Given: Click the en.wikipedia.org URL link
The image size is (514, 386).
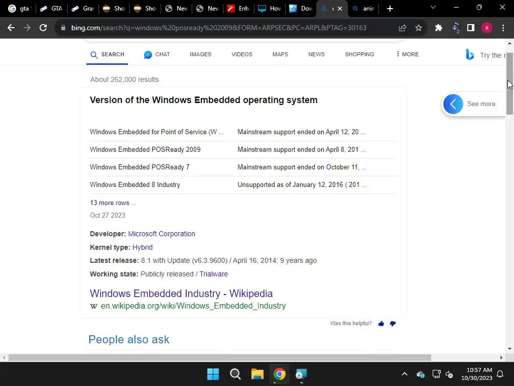Looking at the screenshot, I should coord(193,306).
